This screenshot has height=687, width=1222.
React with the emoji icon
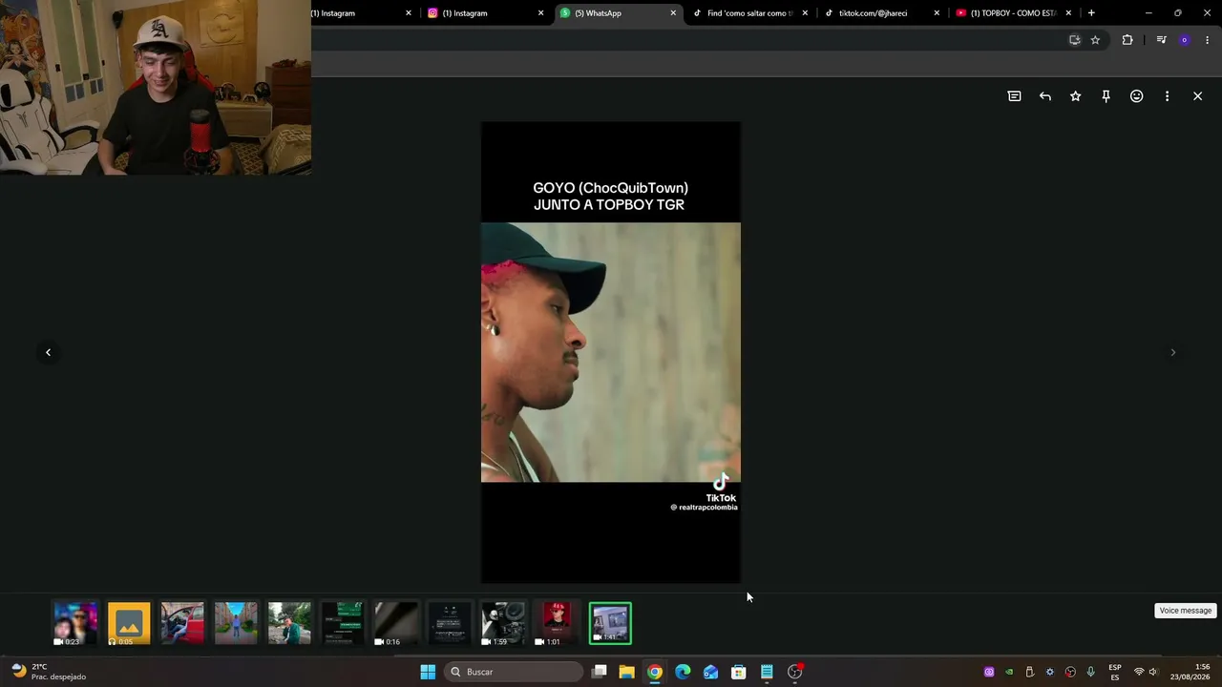(1137, 96)
